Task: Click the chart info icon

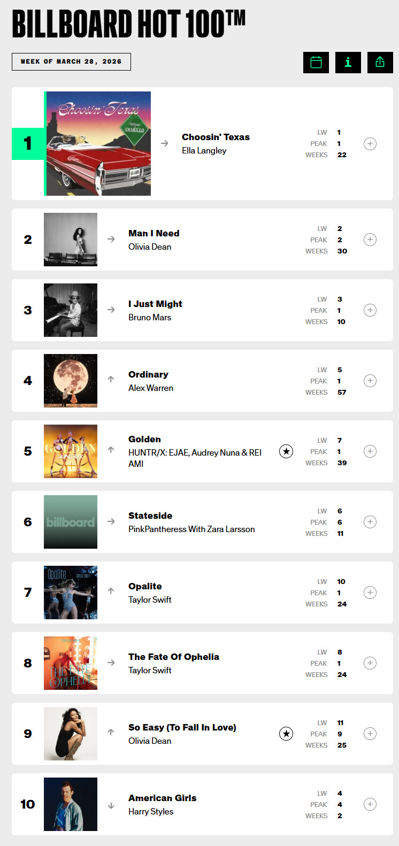Action: pos(348,63)
